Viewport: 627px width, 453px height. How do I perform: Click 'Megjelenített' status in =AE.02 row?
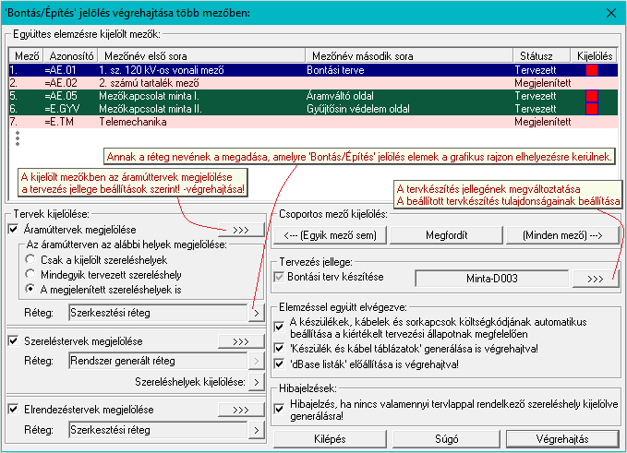543,83
